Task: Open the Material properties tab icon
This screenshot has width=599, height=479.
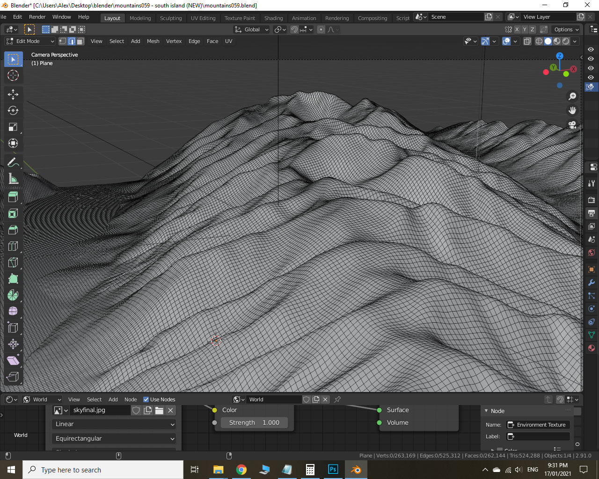Action: [x=592, y=348]
